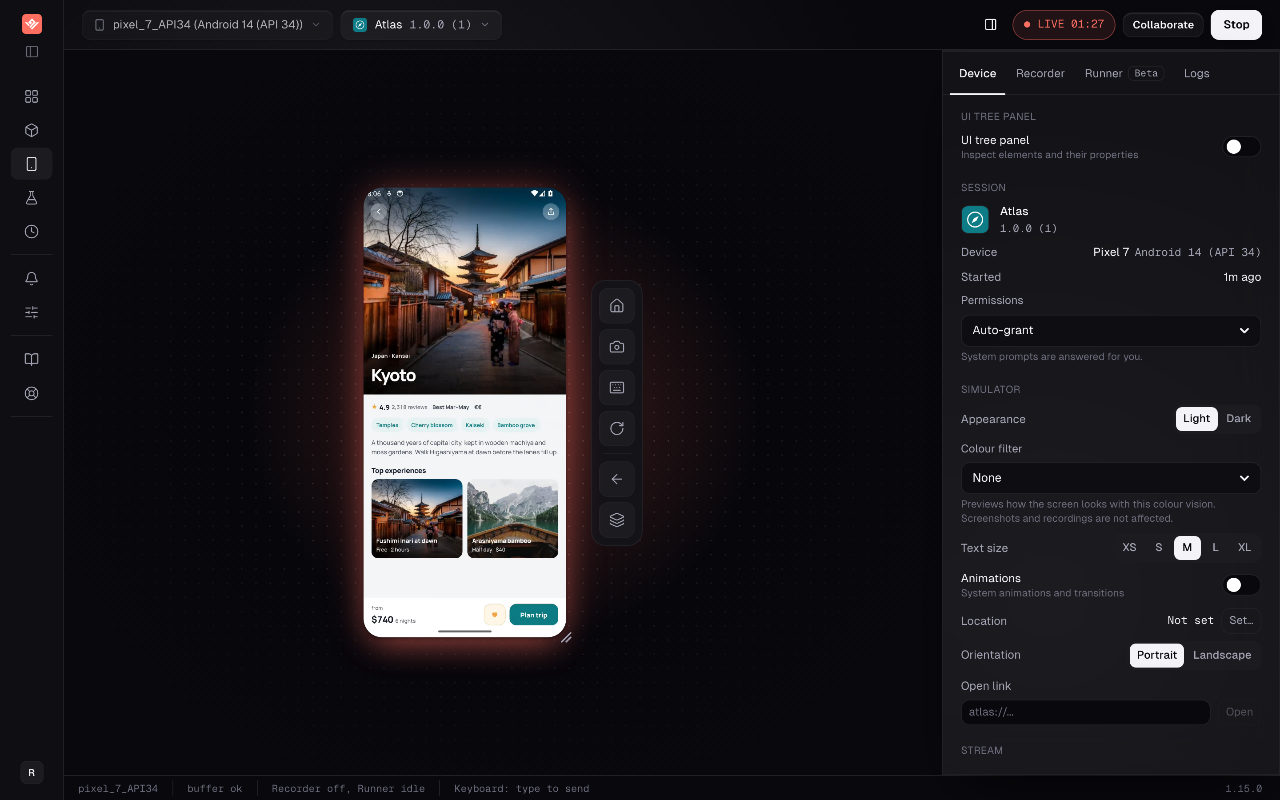Click the Set… location button
1280x800 pixels.
point(1241,620)
